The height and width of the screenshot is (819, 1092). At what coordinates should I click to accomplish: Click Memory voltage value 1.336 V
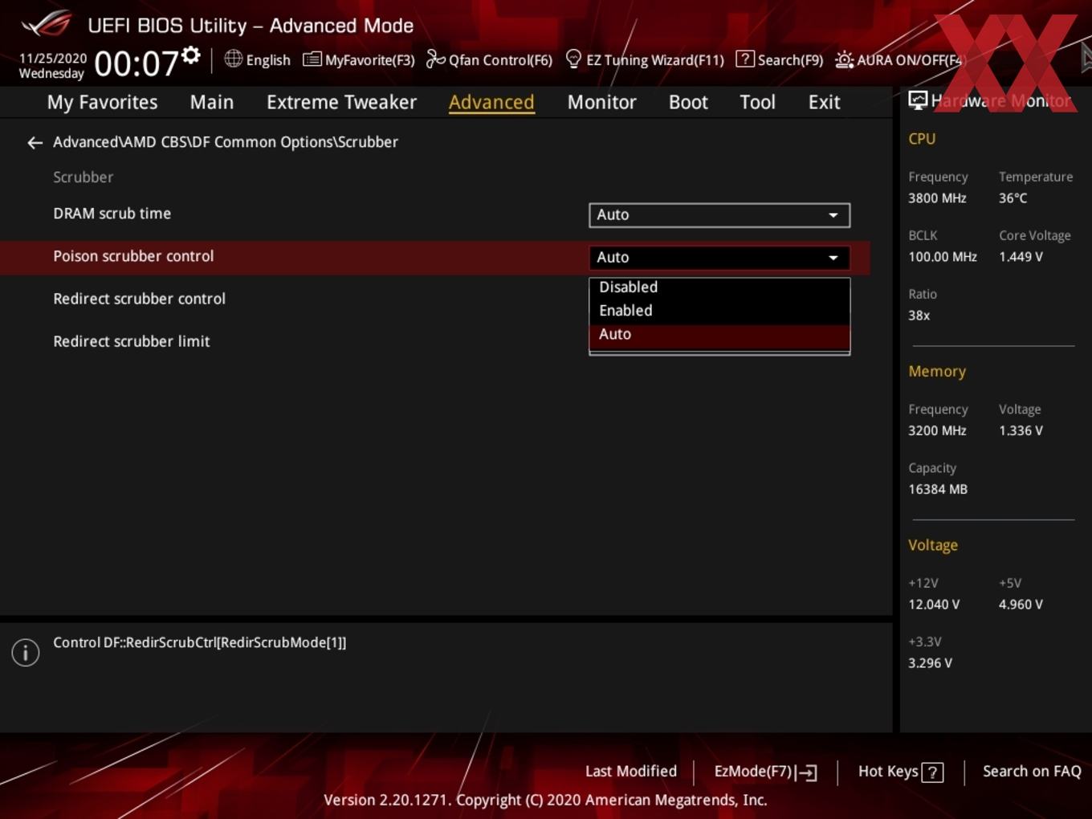click(x=1021, y=430)
